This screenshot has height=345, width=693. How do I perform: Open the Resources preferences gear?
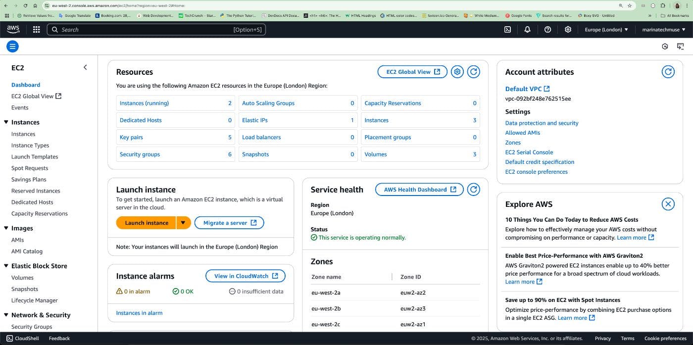(x=457, y=71)
